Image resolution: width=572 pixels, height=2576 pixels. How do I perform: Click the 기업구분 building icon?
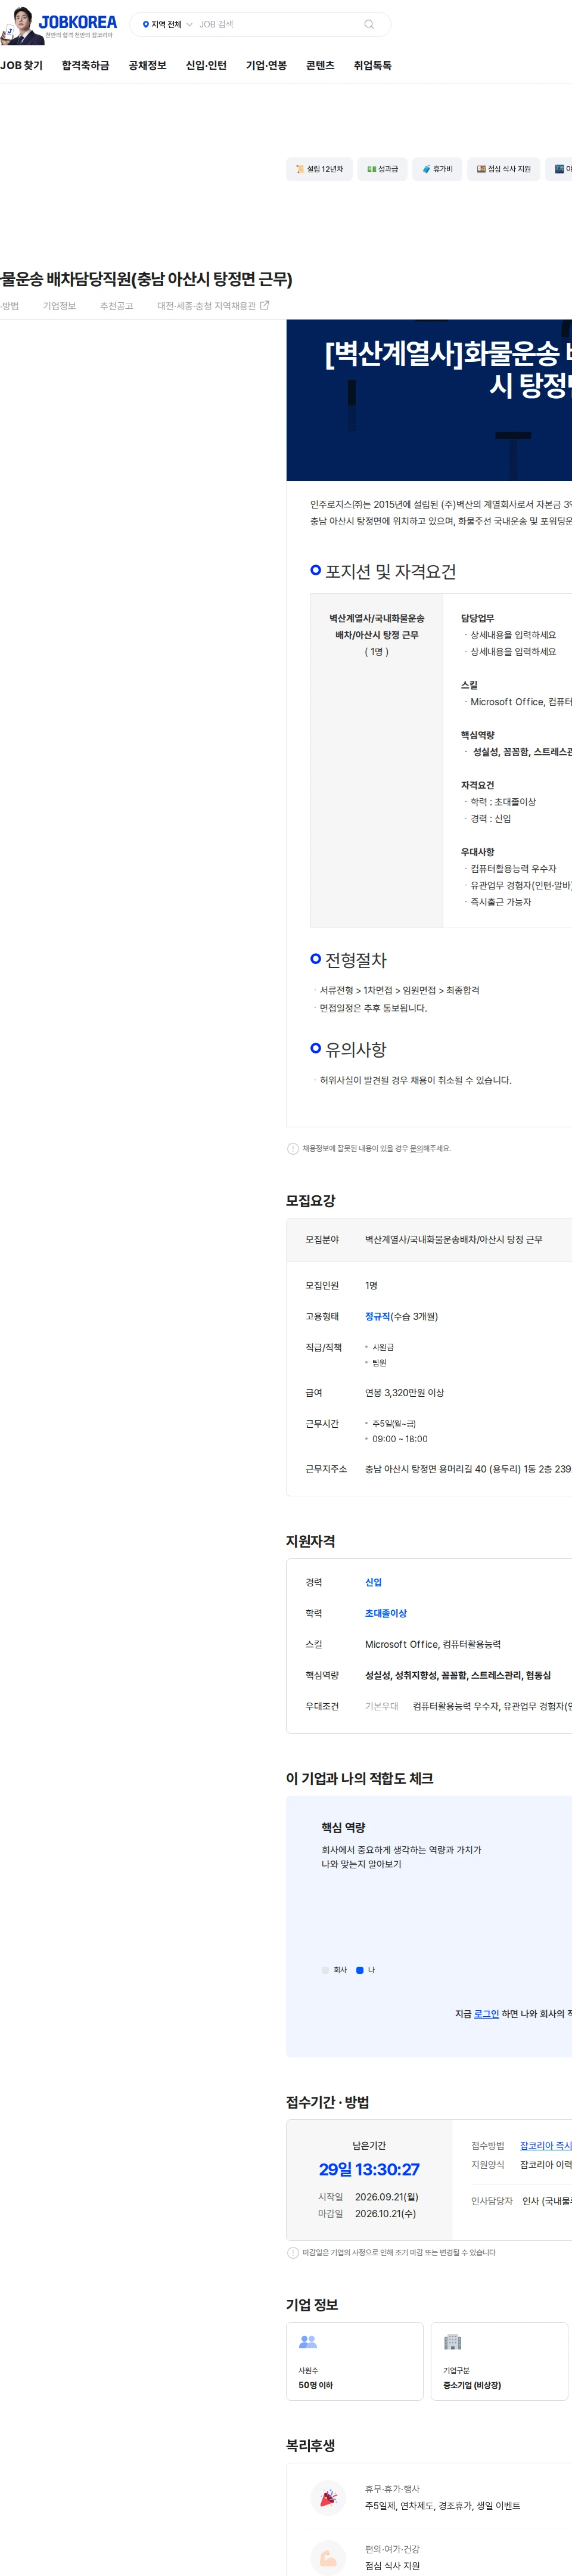point(452,2341)
